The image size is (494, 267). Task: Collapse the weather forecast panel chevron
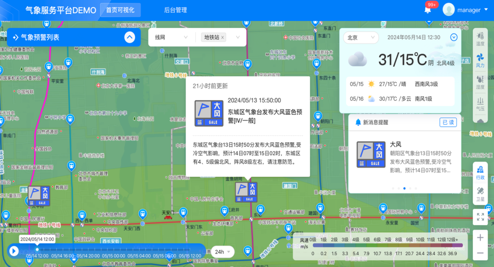click(454, 37)
